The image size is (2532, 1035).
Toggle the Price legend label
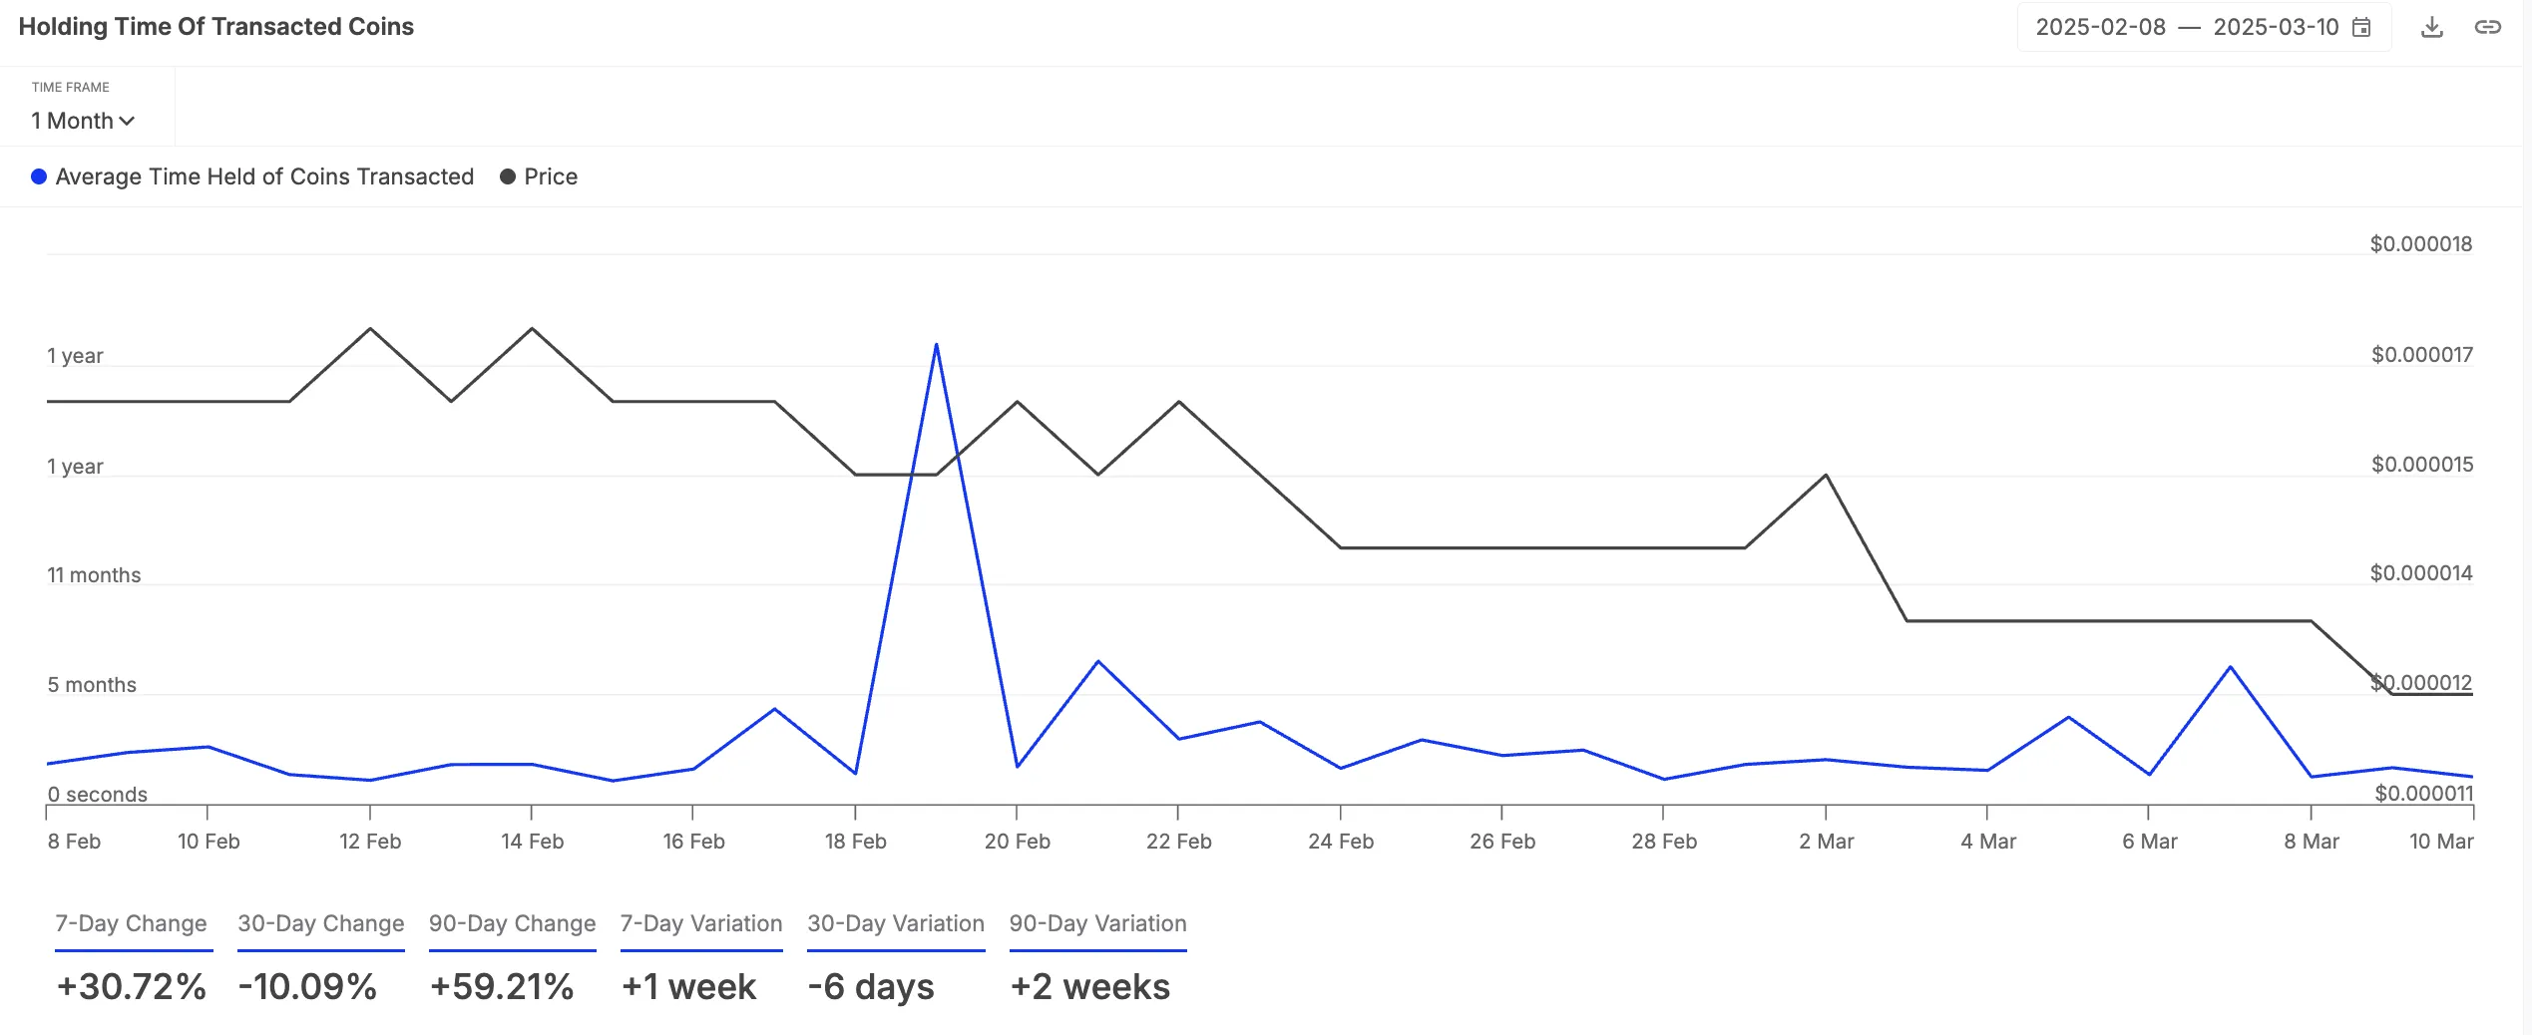(551, 176)
